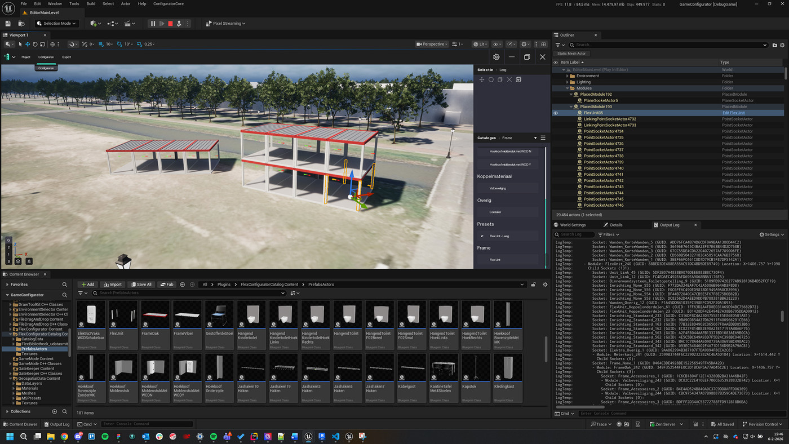Stop the play session with the red square
This screenshot has width=789, height=444.
[x=171, y=24]
